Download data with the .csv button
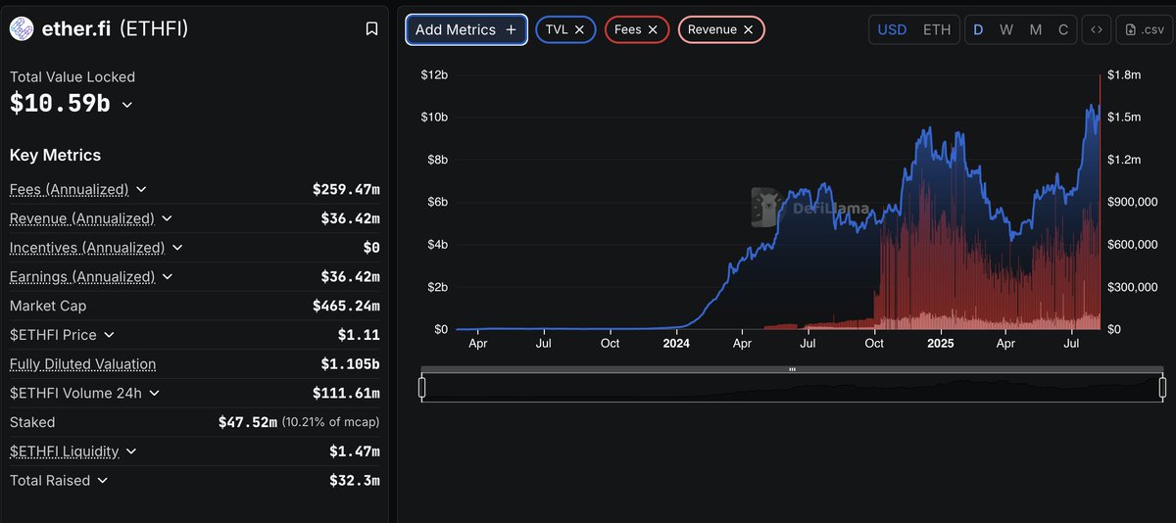The width and height of the screenshot is (1176, 523). coord(1144,29)
